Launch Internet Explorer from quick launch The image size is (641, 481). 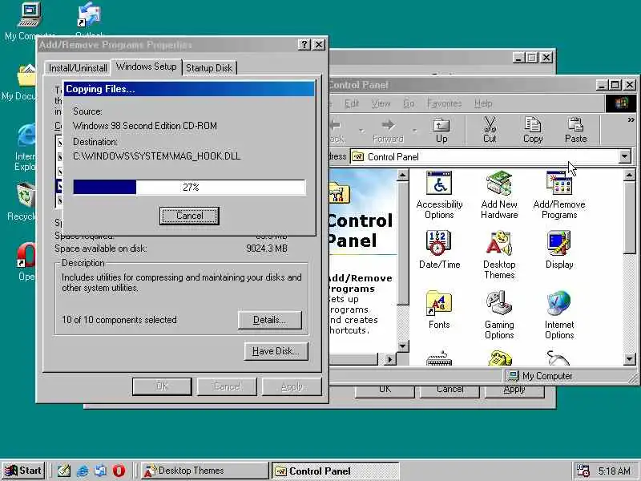(83, 471)
